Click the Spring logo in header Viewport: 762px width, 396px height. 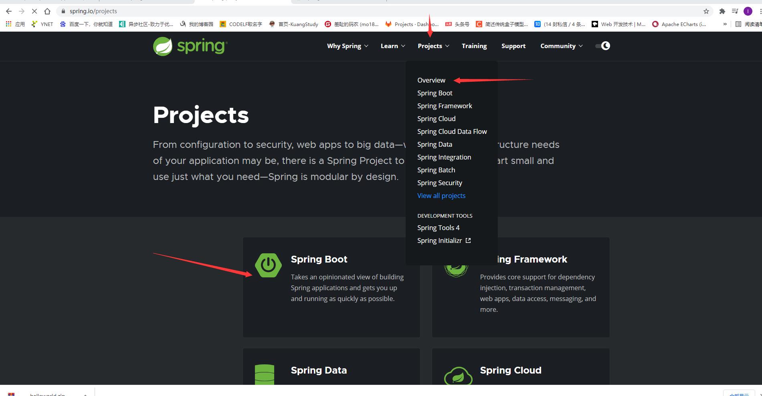(190, 46)
